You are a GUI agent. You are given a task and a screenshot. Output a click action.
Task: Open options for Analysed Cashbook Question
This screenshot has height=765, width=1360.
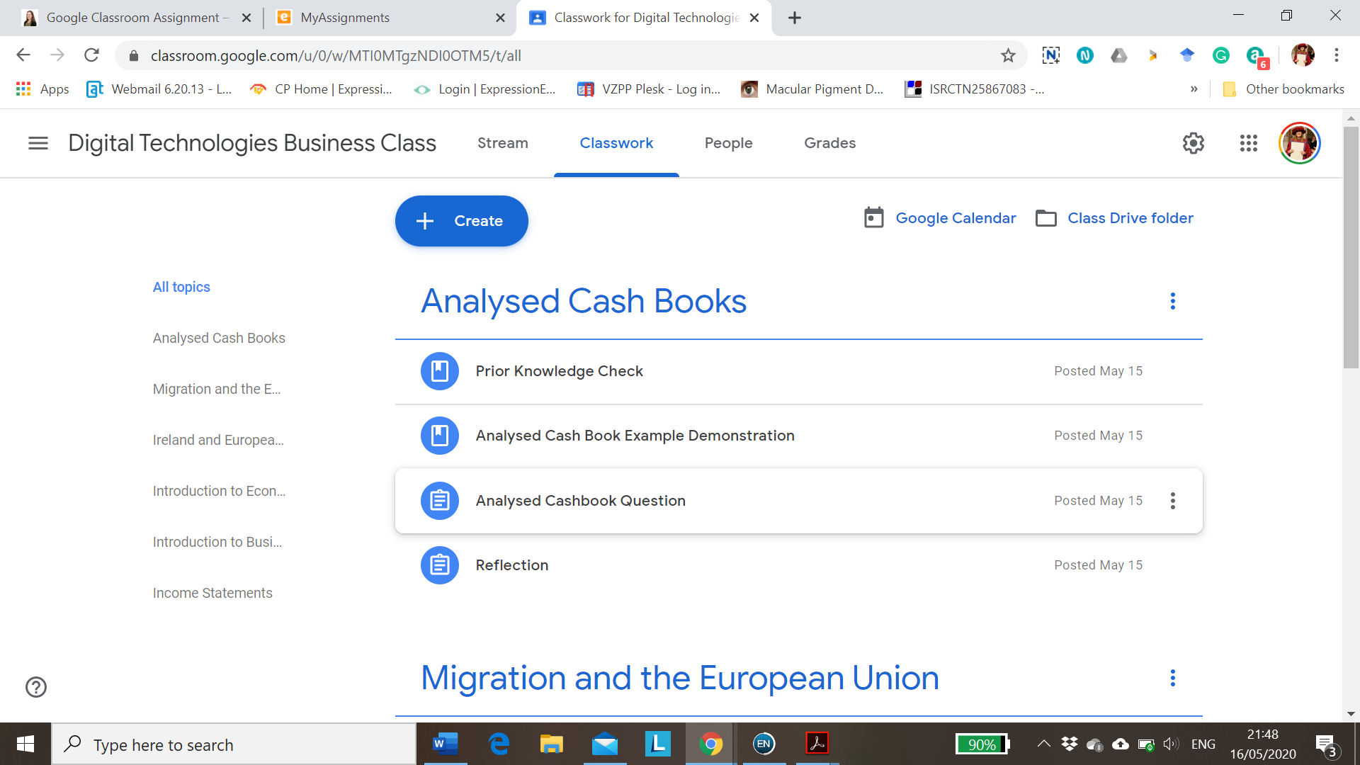click(1172, 501)
